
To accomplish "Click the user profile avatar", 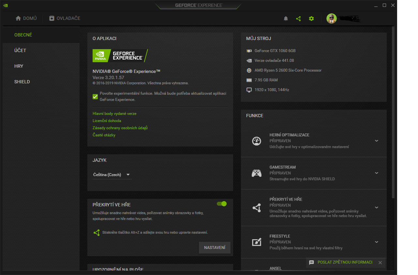I will click(x=332, y=19).
